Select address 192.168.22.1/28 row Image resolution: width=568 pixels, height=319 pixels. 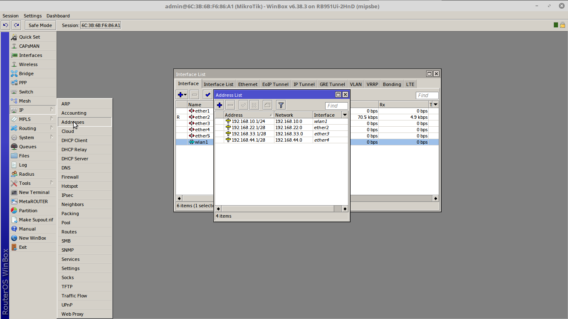(282, 128)
